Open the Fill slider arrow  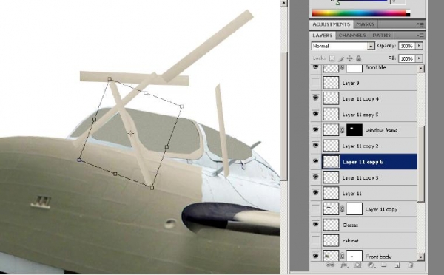click(420, 58)
